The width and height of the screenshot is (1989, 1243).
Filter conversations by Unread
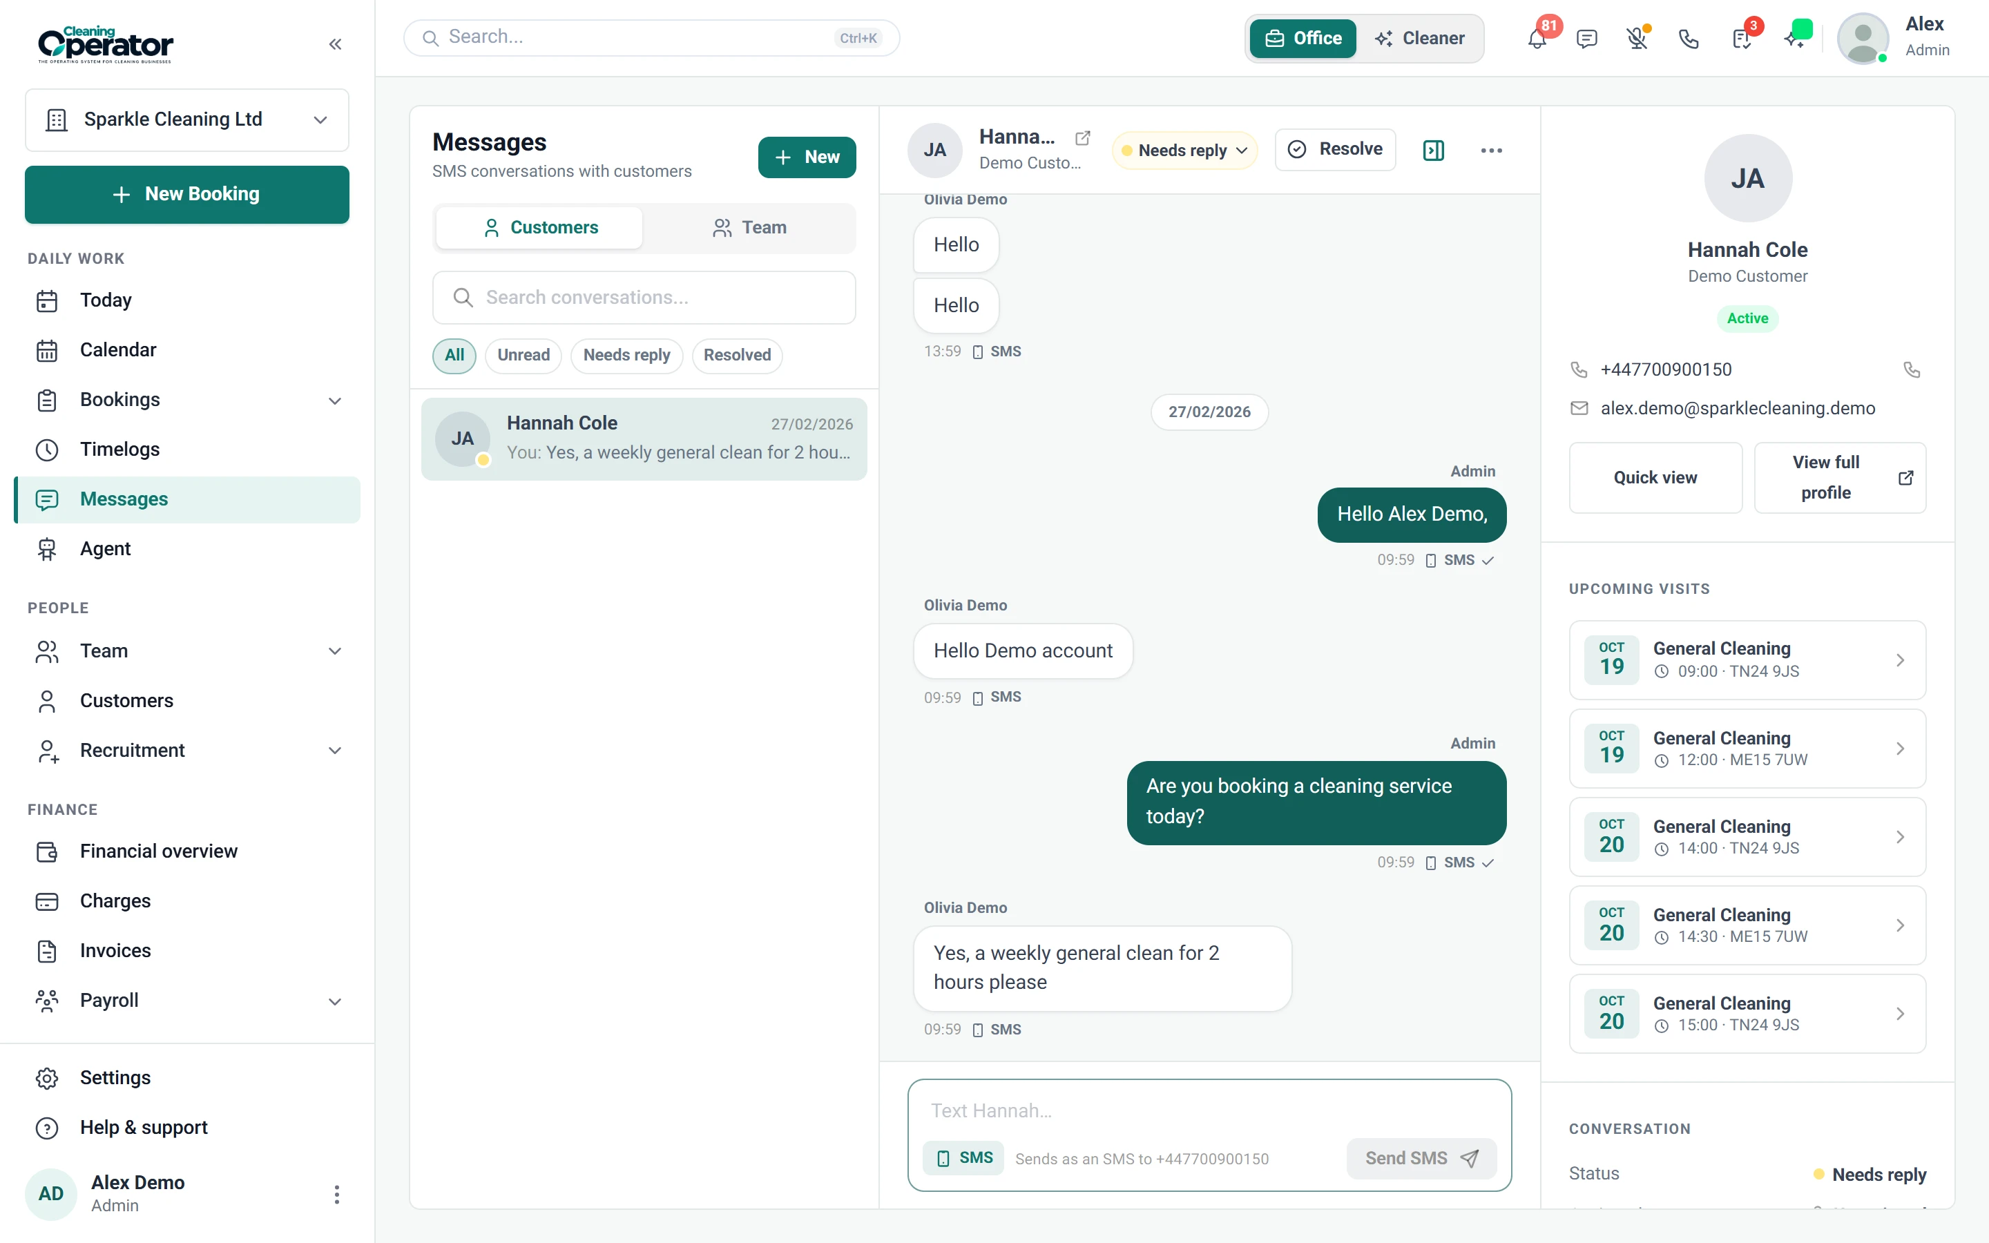point(523,355)
